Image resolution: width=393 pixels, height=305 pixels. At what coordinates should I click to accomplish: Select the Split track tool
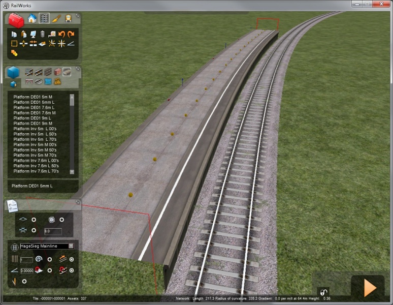tap(23, 44)
